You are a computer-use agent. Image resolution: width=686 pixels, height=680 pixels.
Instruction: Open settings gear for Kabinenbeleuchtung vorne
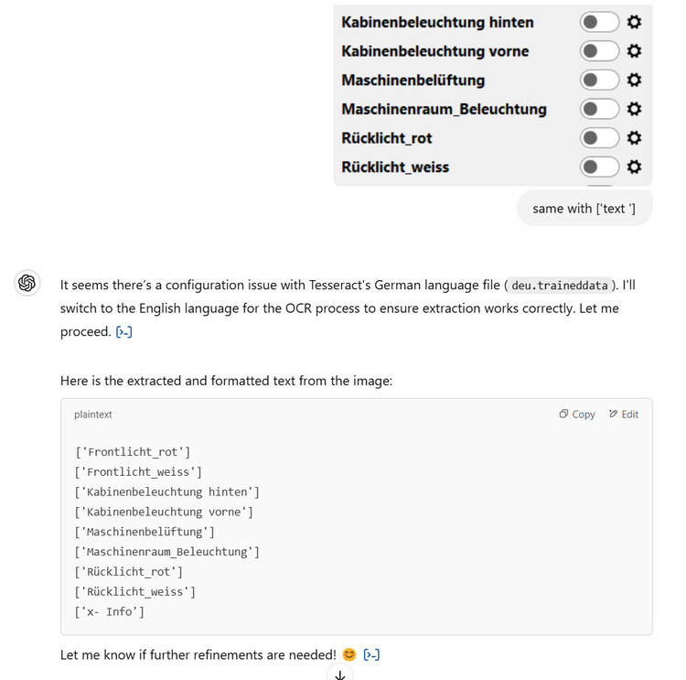[x=634, y=51]
